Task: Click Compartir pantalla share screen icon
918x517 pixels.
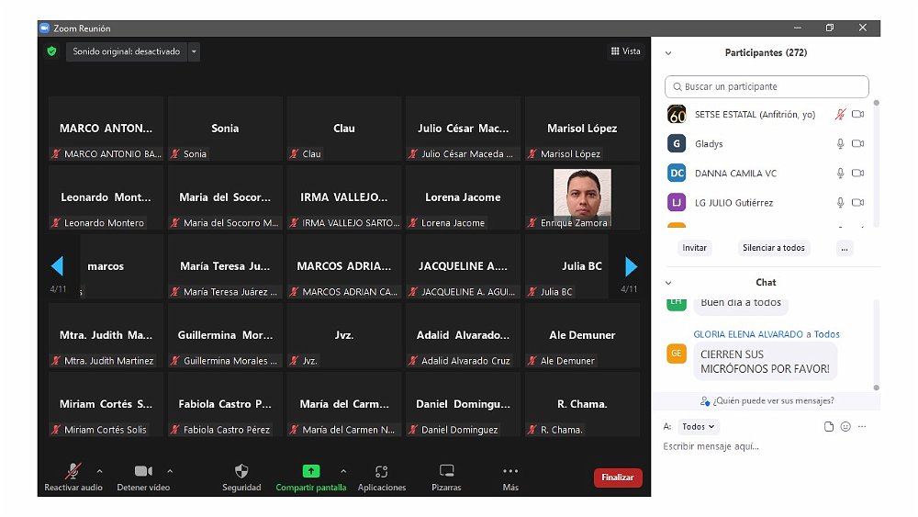Action: coord(311,471)
